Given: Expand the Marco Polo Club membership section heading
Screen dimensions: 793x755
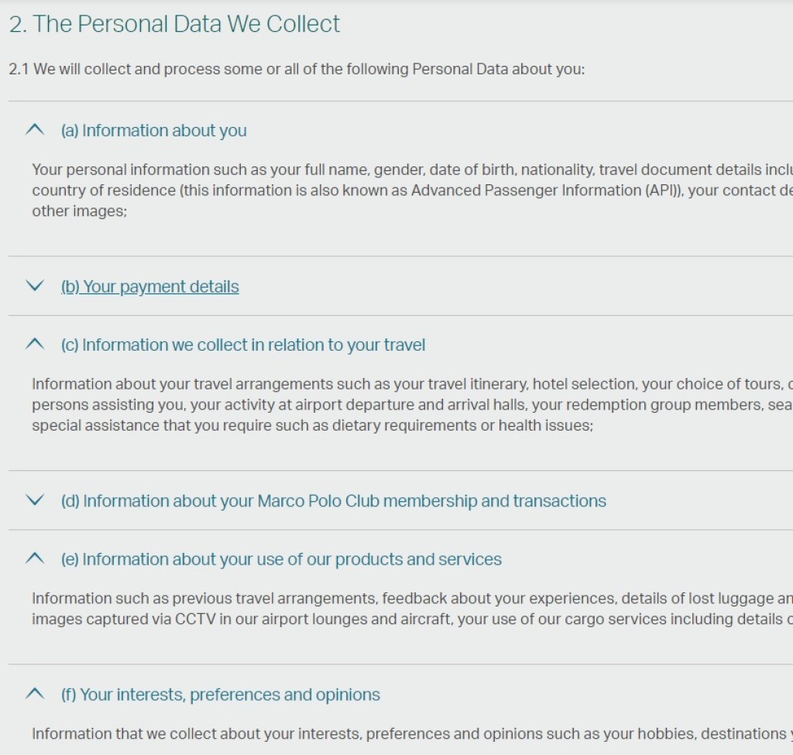Looking at the screenshot, I should click(x=334, y=501).
